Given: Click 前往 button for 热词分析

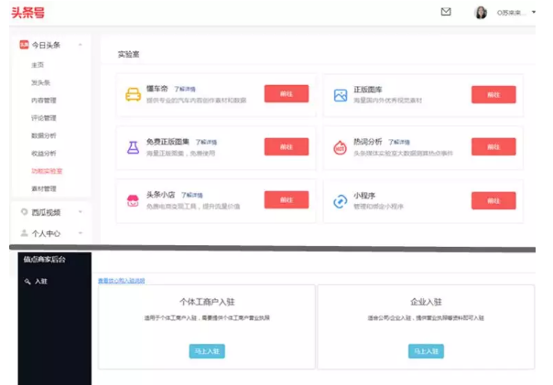Looking at the screenshot, I should (493, 146).
